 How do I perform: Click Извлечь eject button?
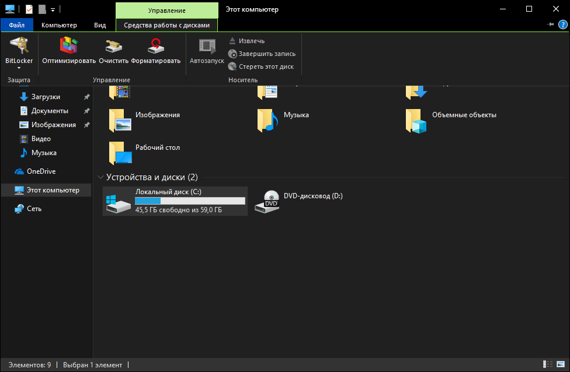(x=247, y=41)
